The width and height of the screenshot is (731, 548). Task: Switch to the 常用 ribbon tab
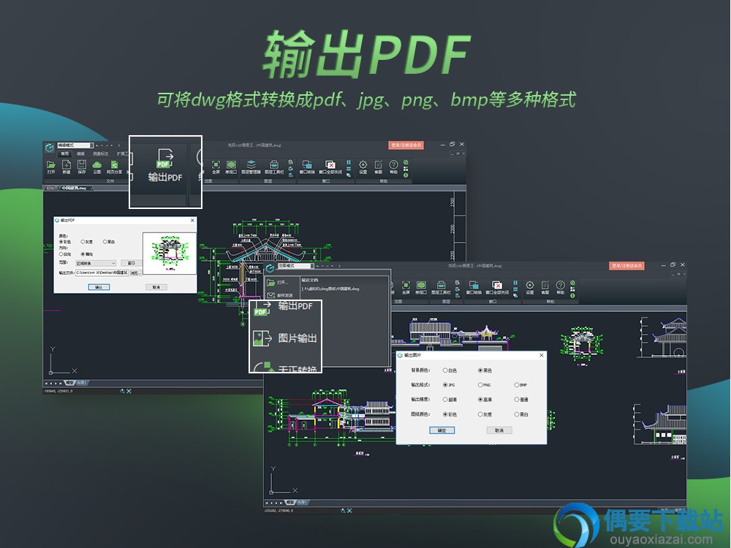click(65, 153)
